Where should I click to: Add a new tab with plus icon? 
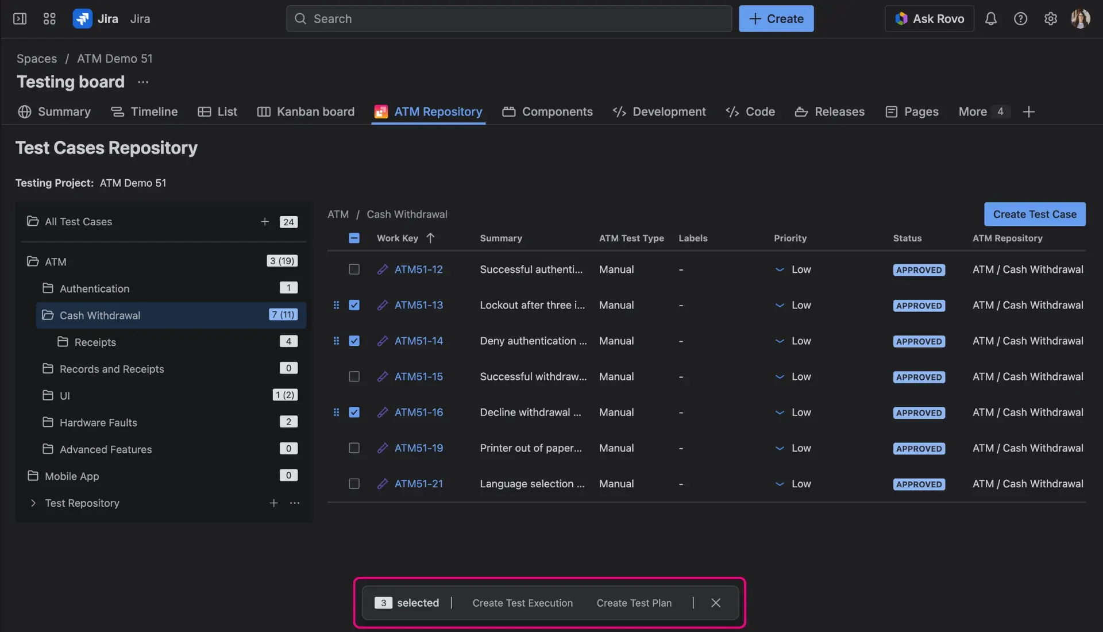tap(1029, 111)
